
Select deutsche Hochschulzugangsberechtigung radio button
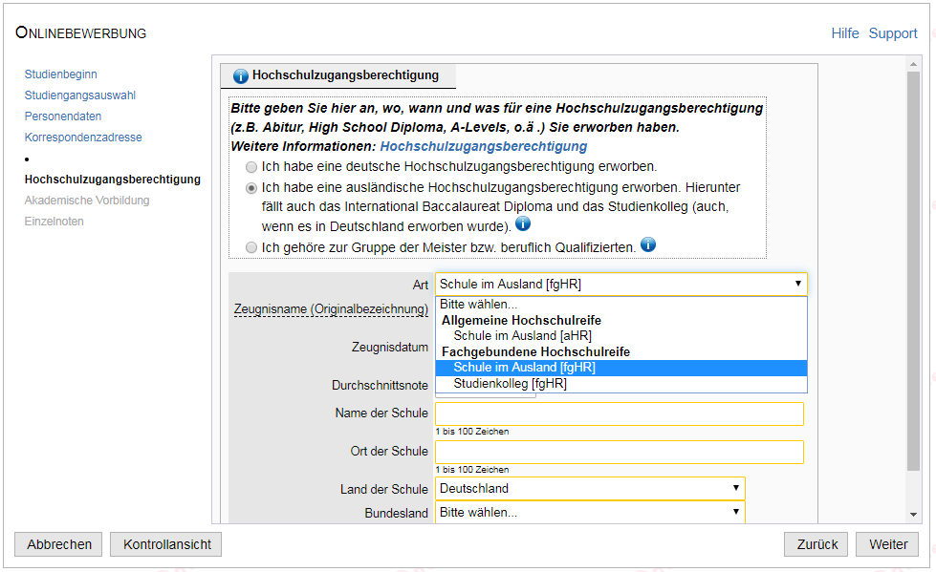click(251, 166)
